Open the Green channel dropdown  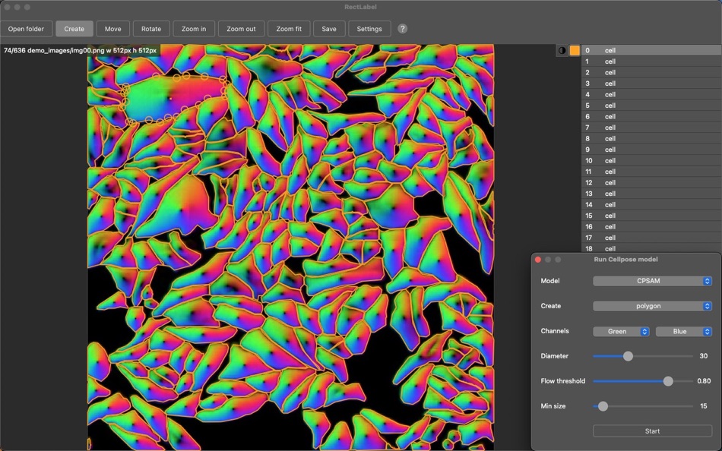click(621, 331)
